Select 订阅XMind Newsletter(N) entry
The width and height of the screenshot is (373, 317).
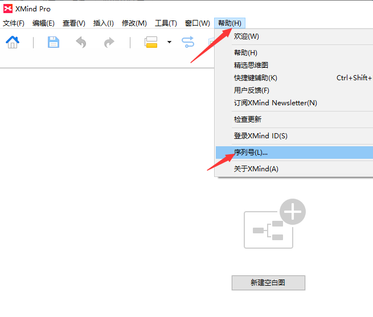[x=294, y=103]
